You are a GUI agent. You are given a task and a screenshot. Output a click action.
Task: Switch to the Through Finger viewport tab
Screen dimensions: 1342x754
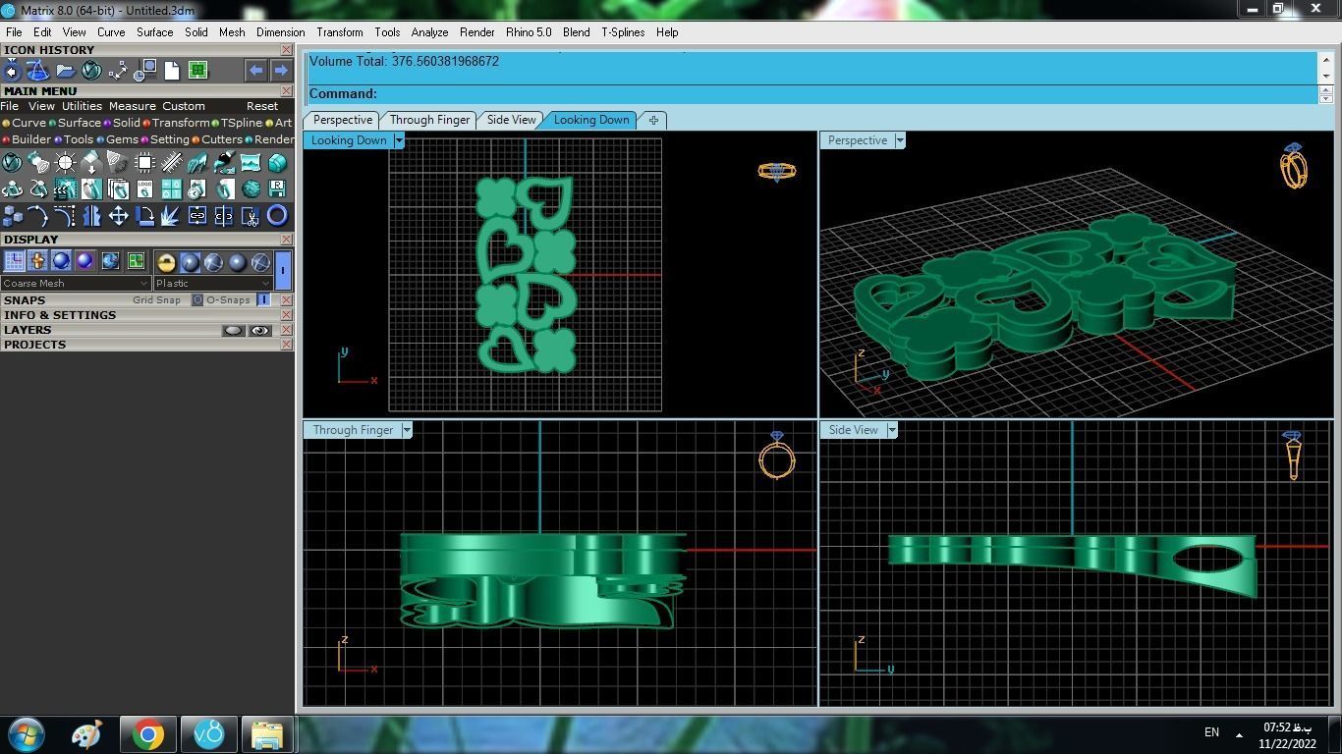pos(429,120)
